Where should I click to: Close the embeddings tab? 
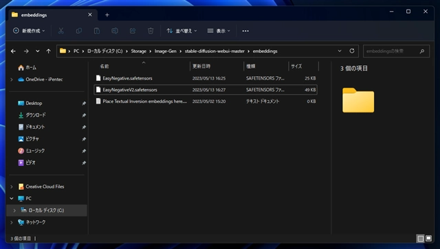[90, 14]
